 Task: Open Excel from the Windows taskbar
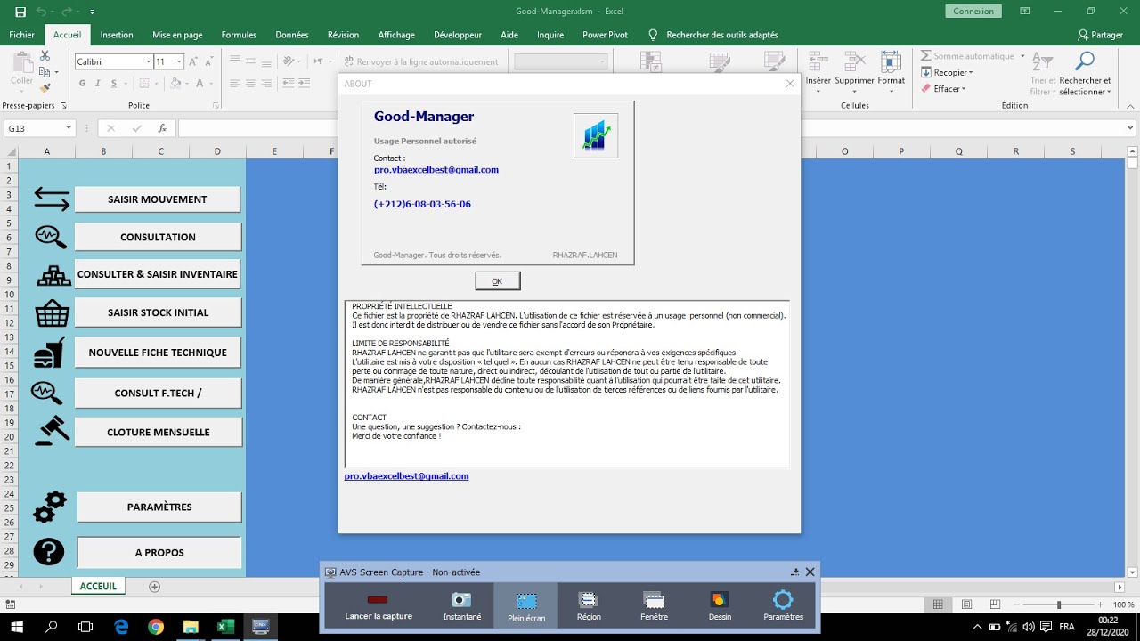225,627
